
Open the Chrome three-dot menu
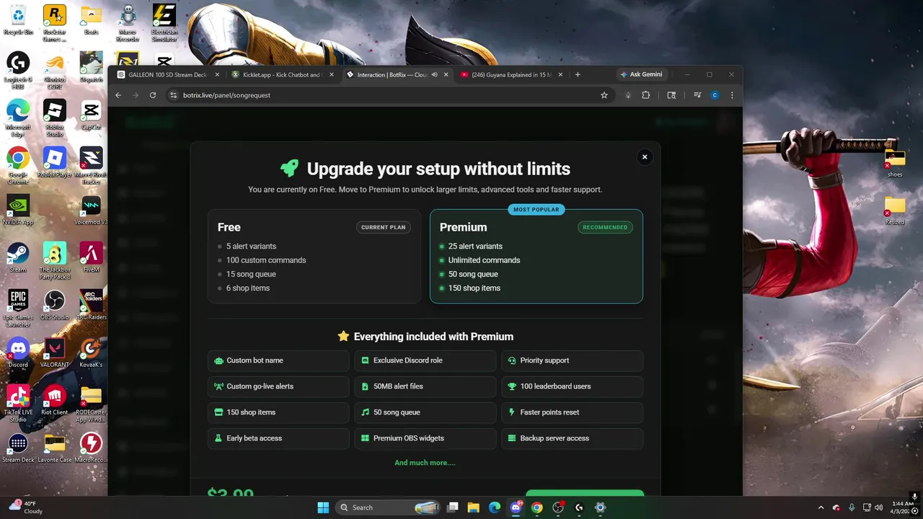[732, 95]
